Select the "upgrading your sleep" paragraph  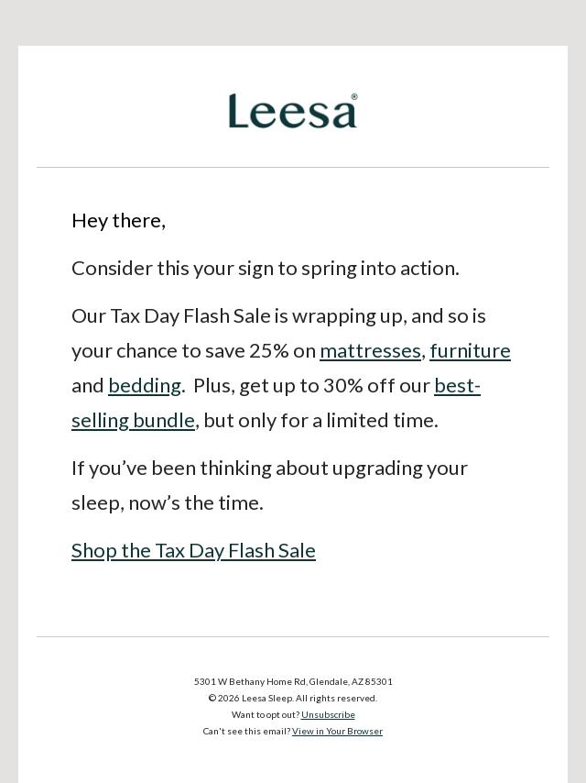tap(269, 485)
